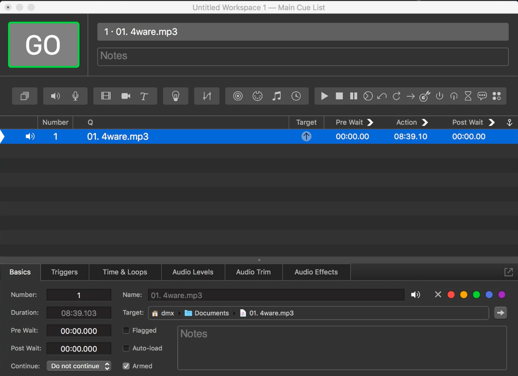This screenshot has height=376, width=518.
Task: Set cue color to purple
Action: pos(502,295)
